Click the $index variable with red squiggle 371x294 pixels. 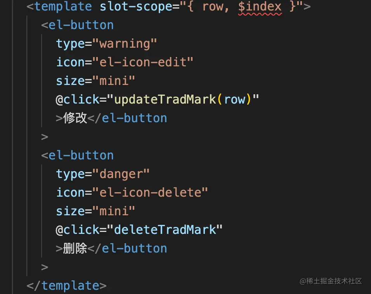(260, 7)
